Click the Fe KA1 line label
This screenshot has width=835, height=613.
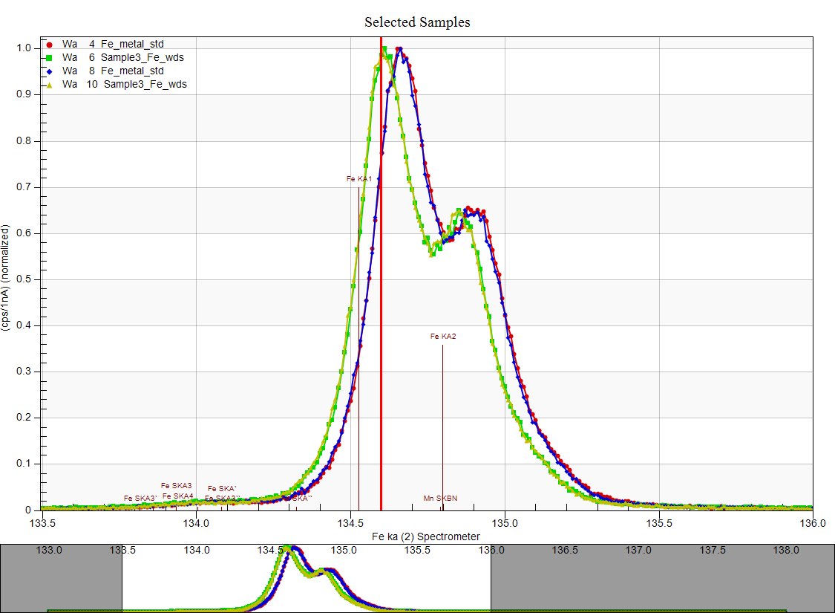point(359,178)
